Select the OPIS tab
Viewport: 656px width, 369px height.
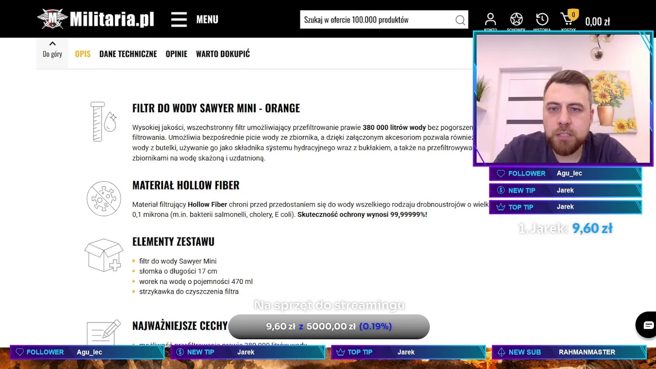(x=83, y=54)
